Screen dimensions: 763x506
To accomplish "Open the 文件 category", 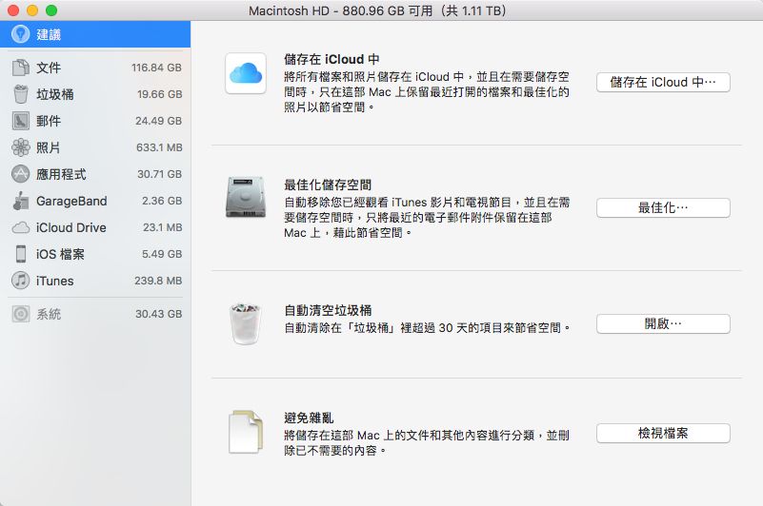I will click(95, 68).
